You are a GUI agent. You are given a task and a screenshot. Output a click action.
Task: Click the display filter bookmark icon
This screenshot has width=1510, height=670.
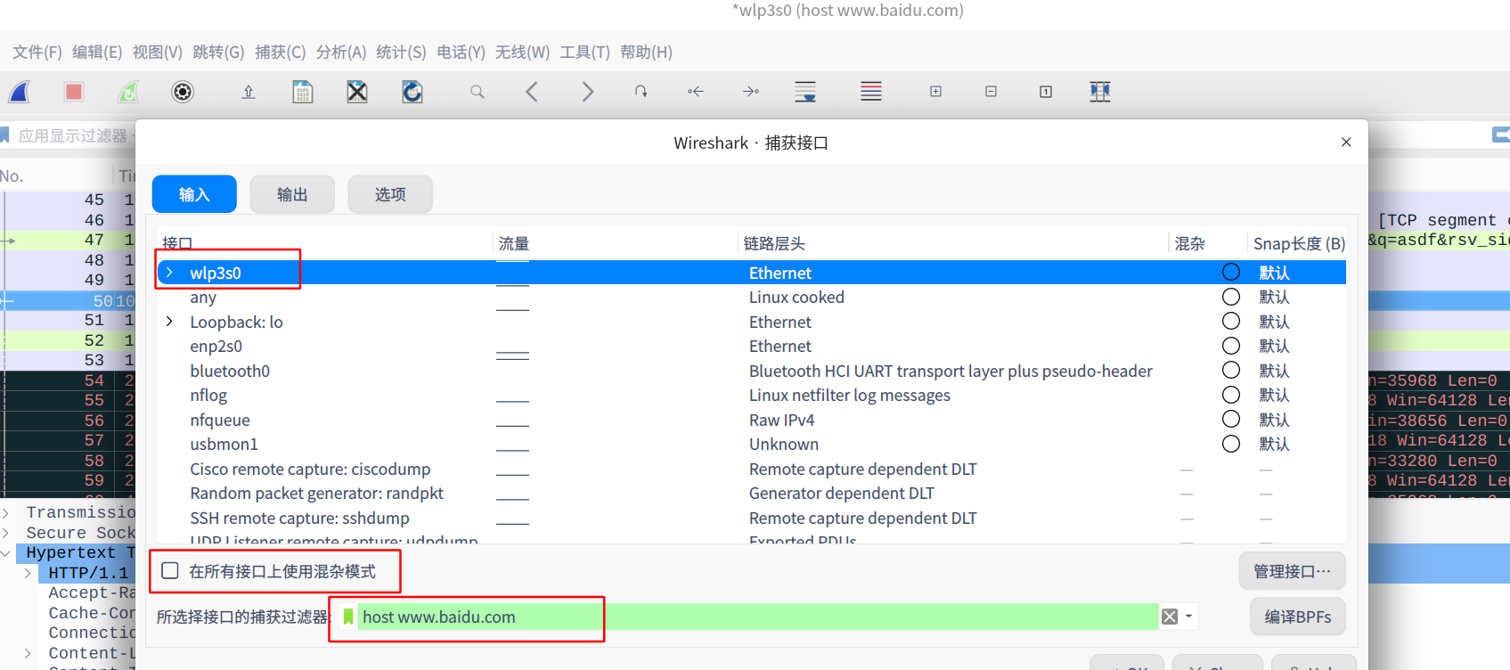pos(4,135)
